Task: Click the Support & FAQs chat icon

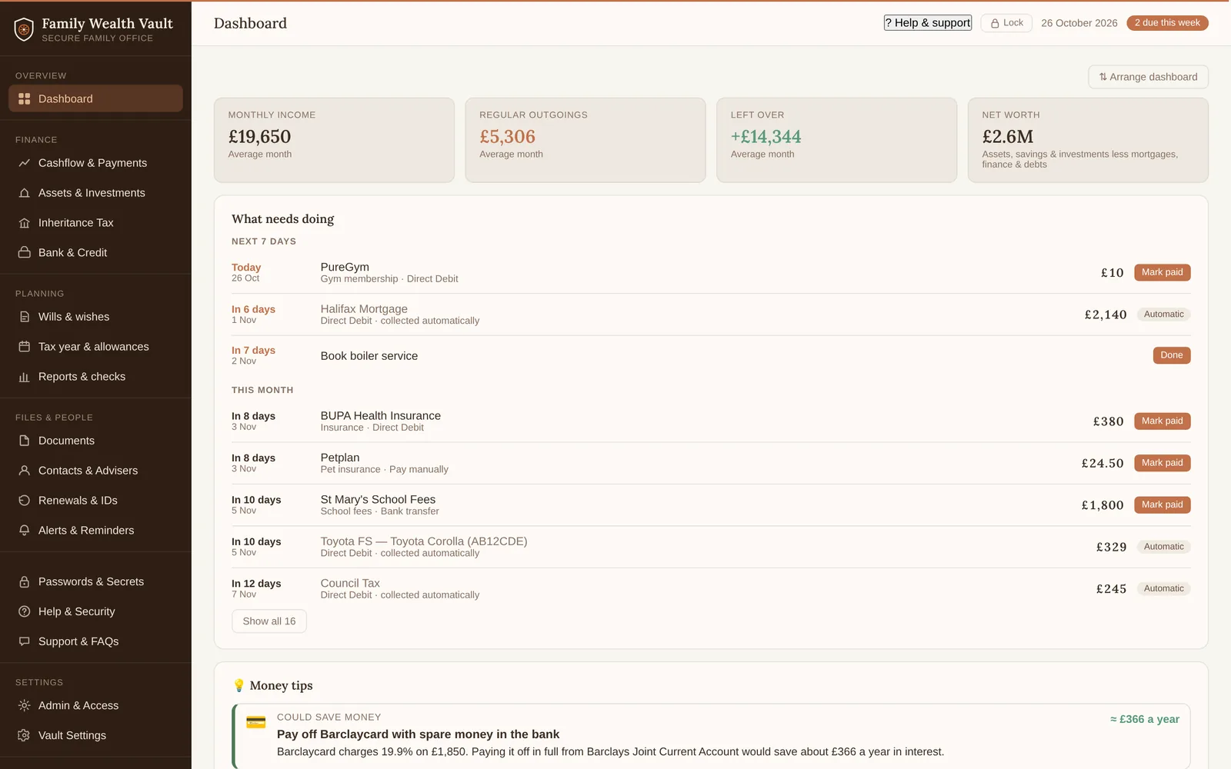Action: click(24, 641)
